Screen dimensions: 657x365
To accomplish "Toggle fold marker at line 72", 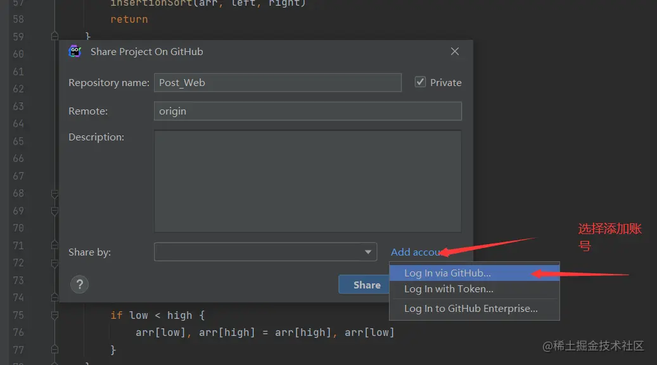I will [x=54, y=263].
